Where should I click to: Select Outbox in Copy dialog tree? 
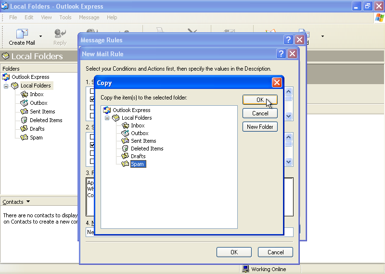click(x=140, y=133)
